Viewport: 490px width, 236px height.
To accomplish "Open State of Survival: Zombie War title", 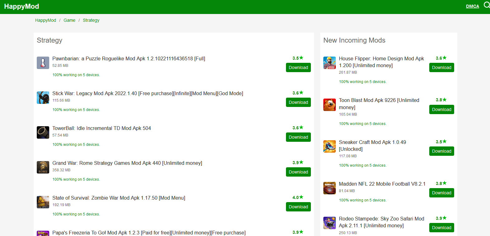I will pyautogui.click(x=119, y=198).
